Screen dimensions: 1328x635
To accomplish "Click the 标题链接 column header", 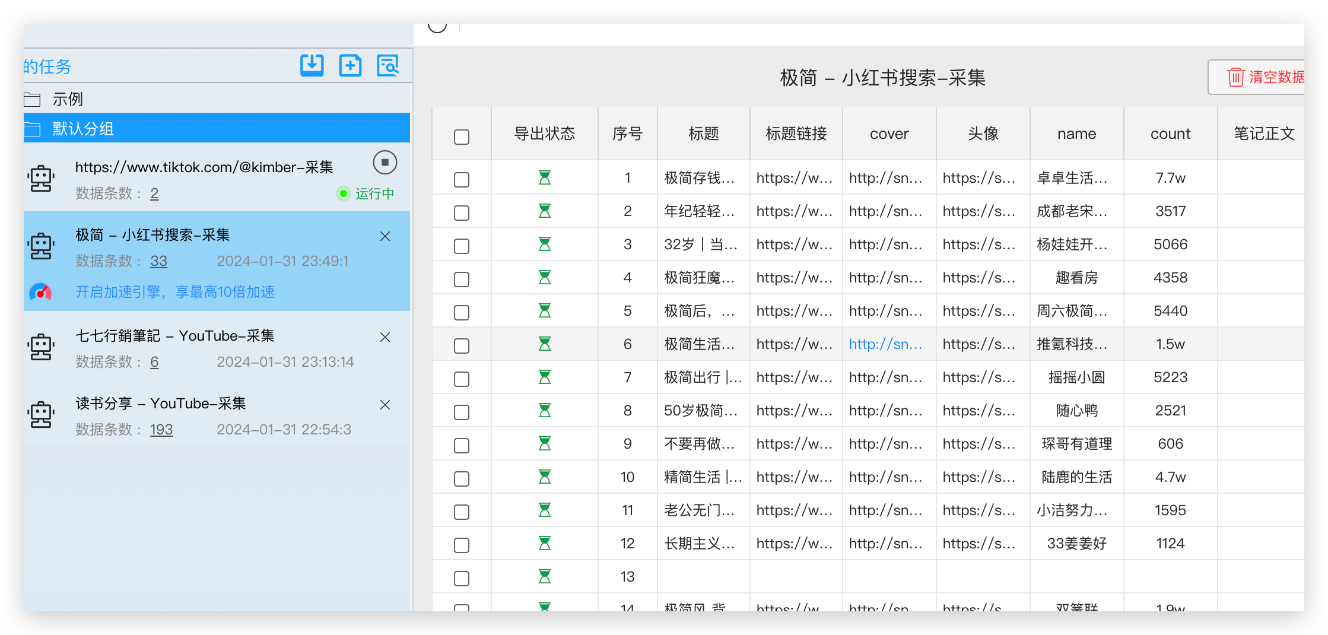I will pyautogui.click(x=796, y=134).
